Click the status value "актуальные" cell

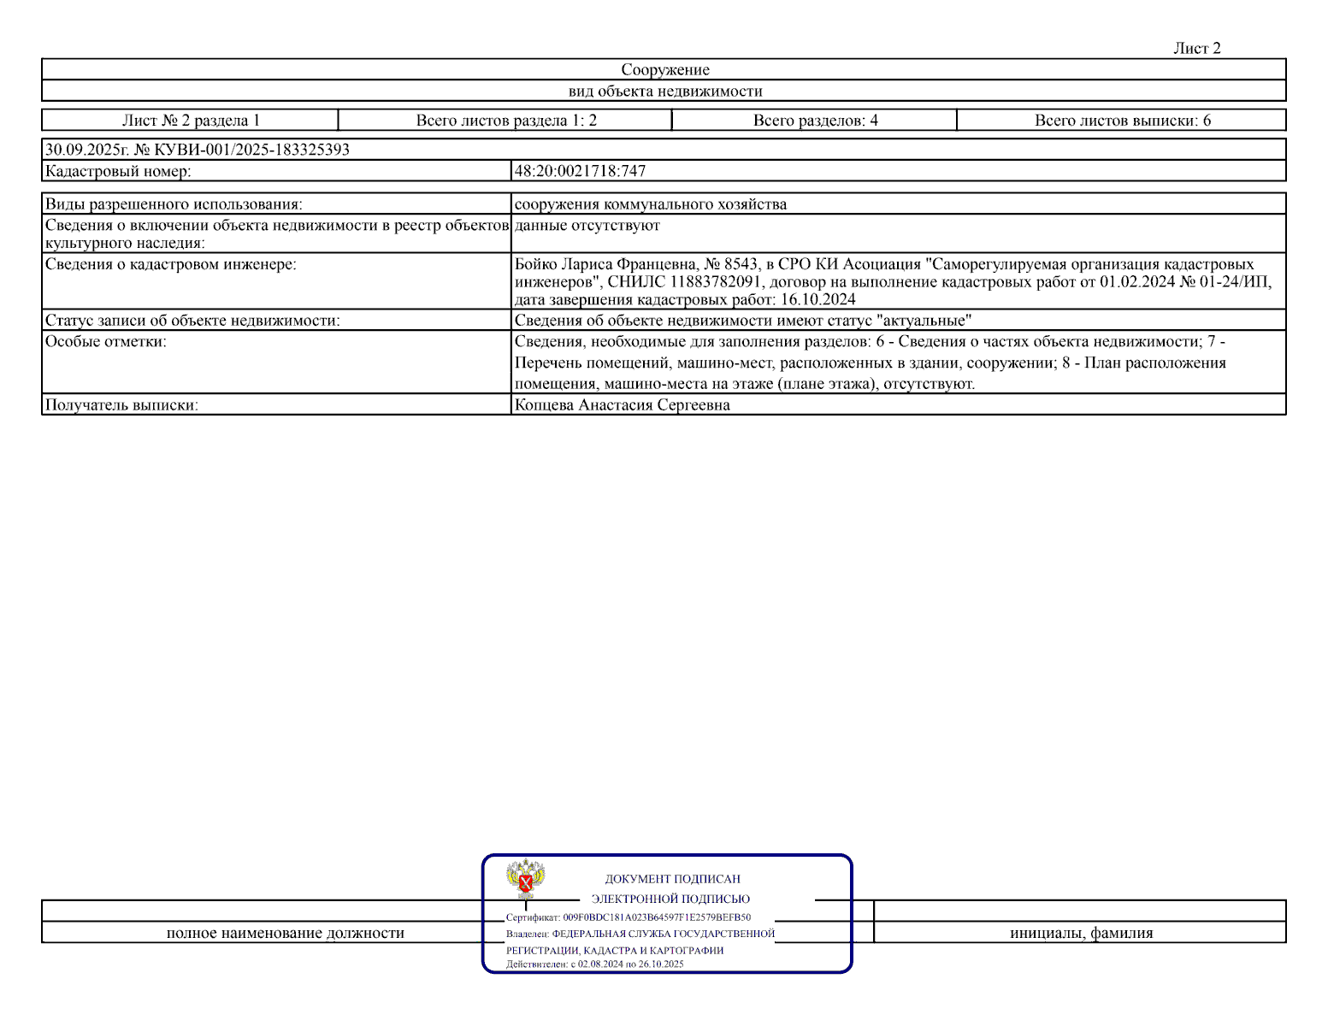[899, 320]
